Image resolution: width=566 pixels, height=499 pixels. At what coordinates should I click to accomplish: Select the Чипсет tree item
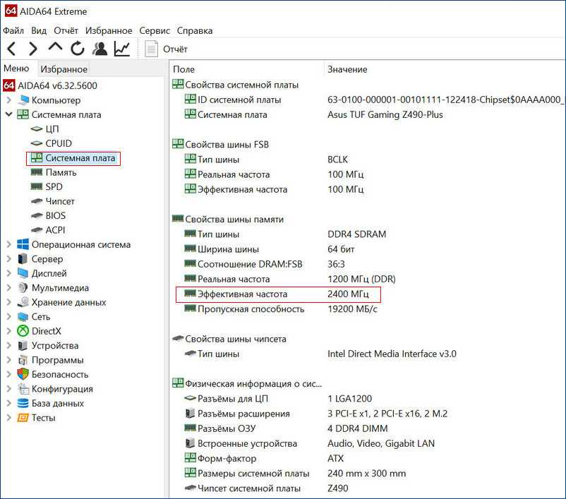60,201
